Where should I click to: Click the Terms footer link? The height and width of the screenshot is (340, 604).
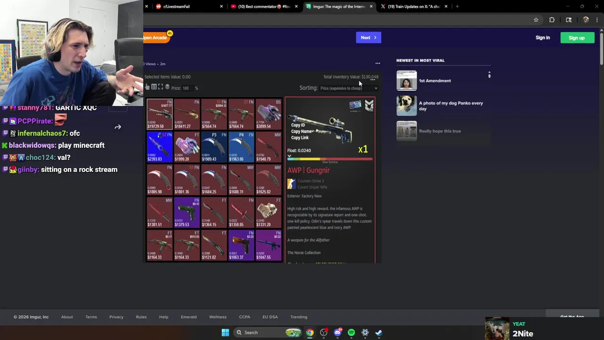[91, 317]
